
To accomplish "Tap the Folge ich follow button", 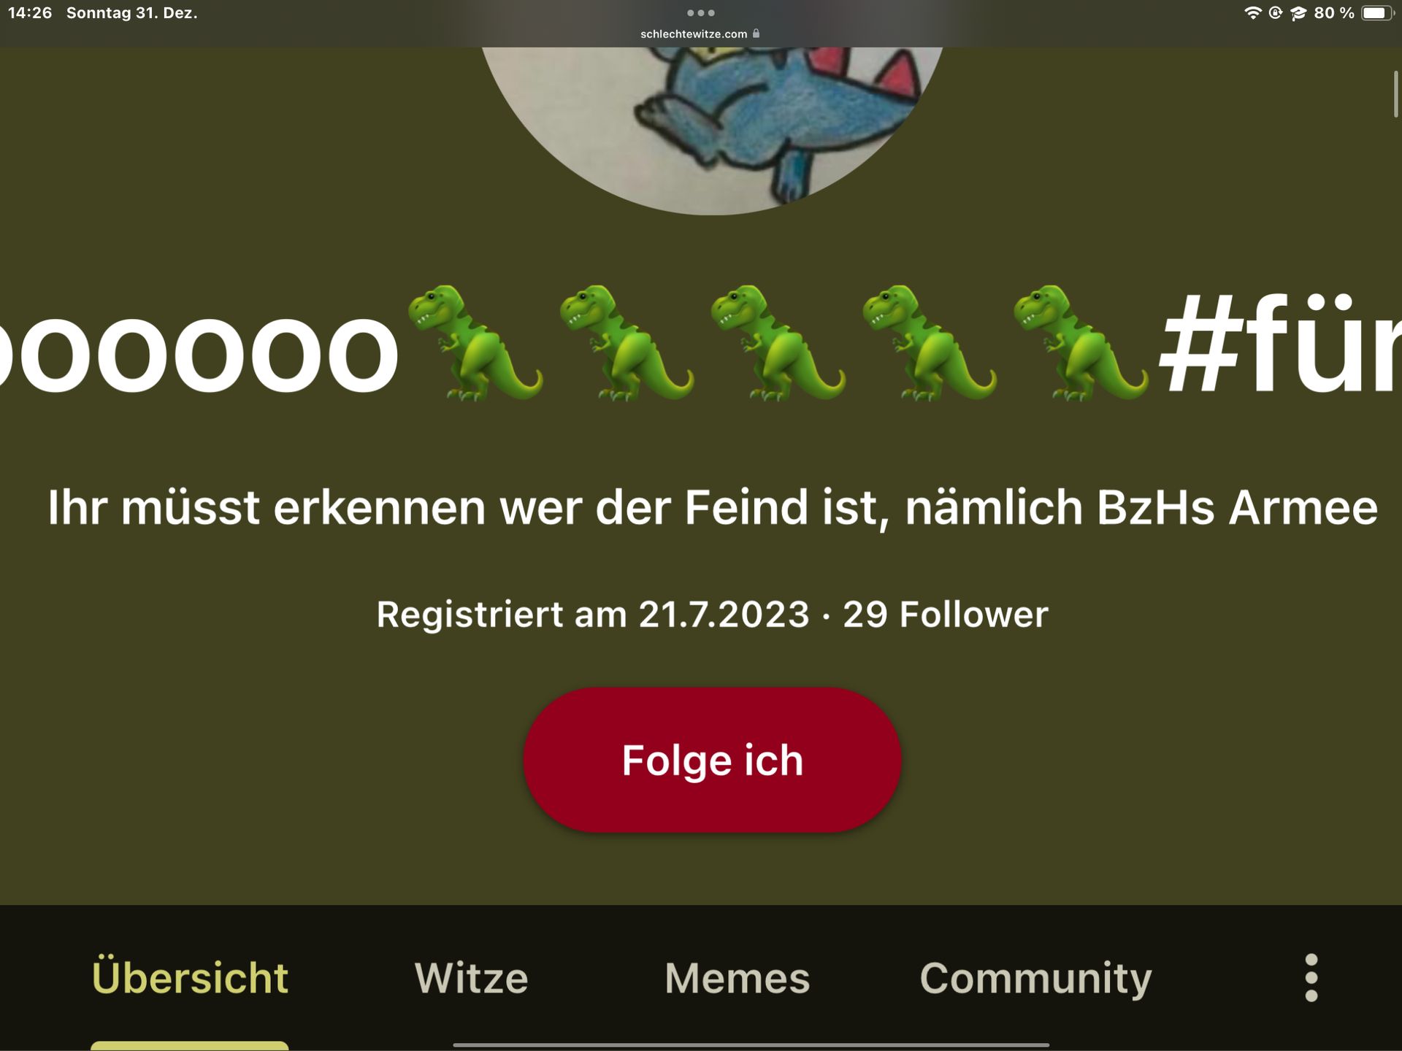I will pos(712,760).
